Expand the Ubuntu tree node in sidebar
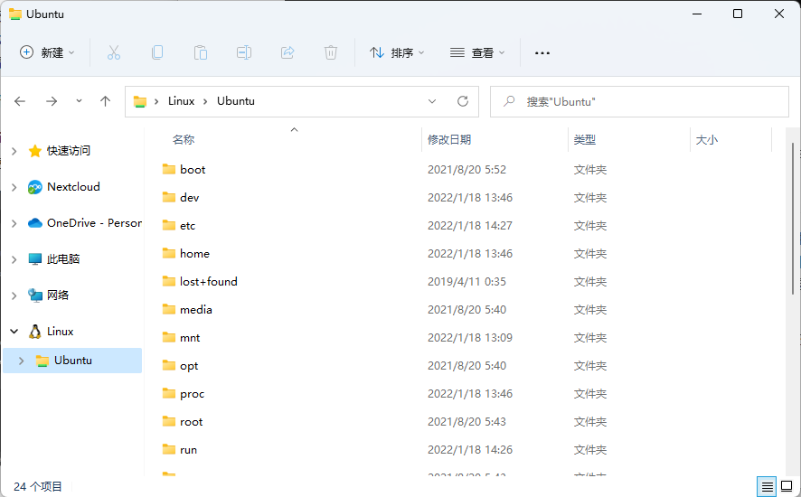 pos(22,361)
